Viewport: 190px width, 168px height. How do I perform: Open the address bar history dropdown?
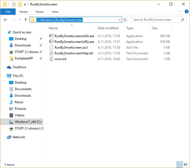coord(120,20)
